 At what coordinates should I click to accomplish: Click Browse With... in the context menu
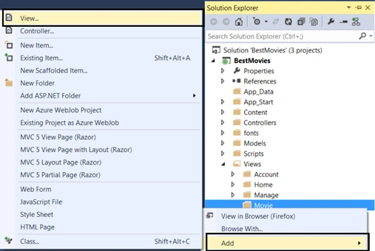[286, 229]
